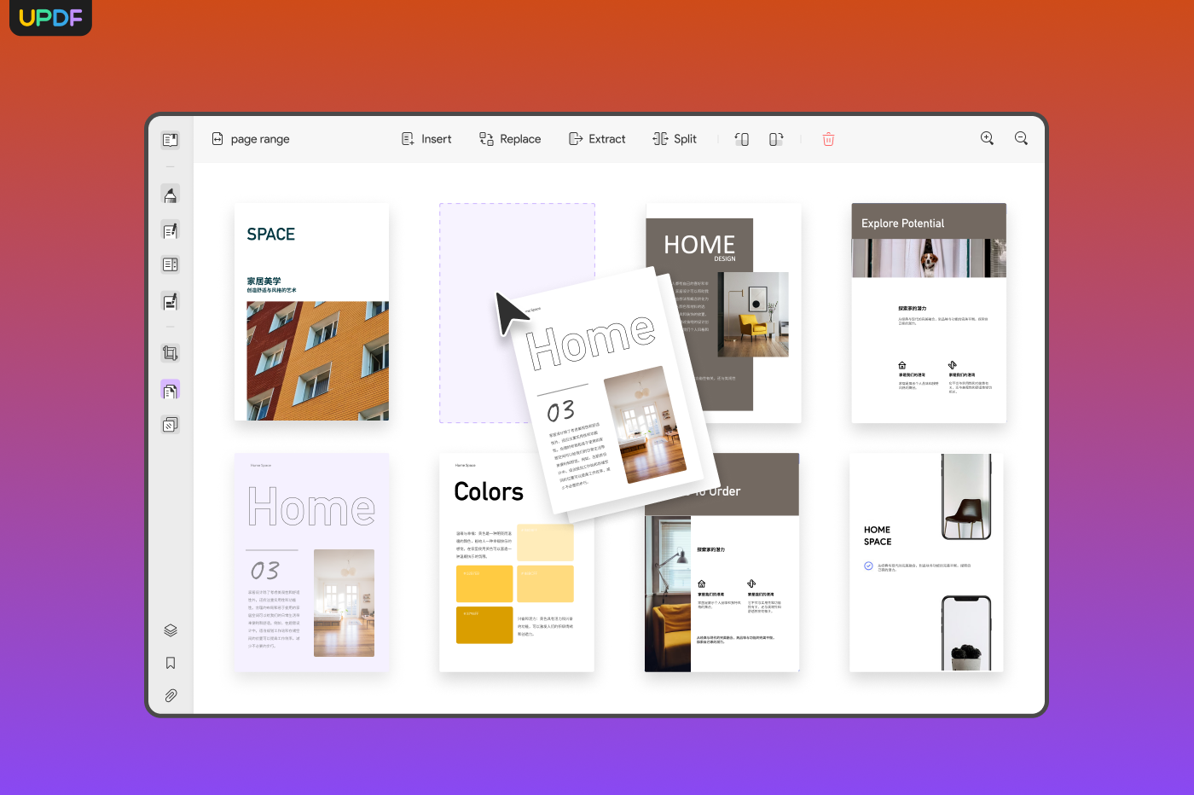The height and width of the screenshot is (795, 1194).
Task: Select the Explore Potential page thumbnail
Action: [929, 312]
